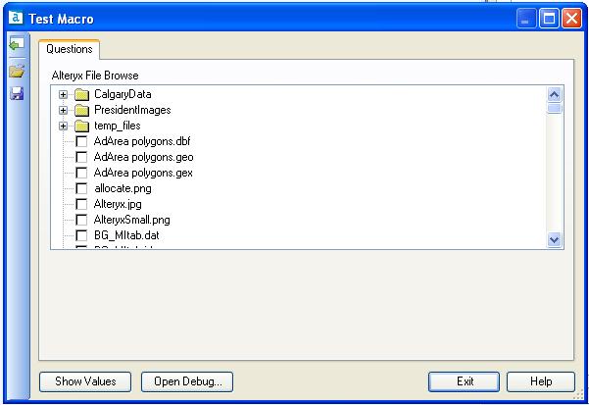Click the green back arrow sidebar icon
The width and height of the screenshot is (589, 405).
click(x=17, y=45)
